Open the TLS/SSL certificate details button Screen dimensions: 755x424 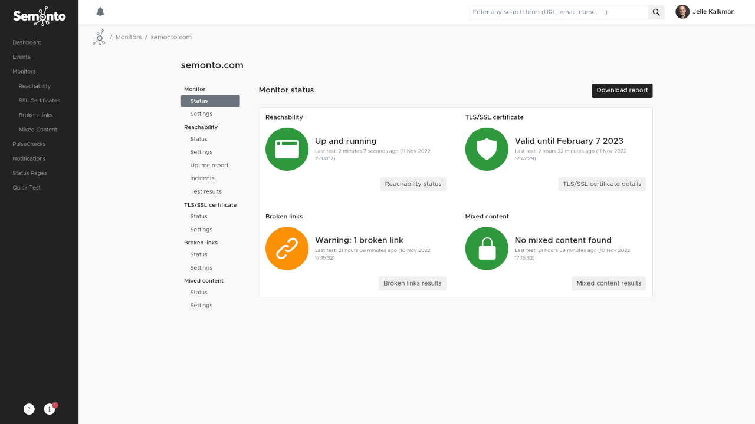(602, 184)
